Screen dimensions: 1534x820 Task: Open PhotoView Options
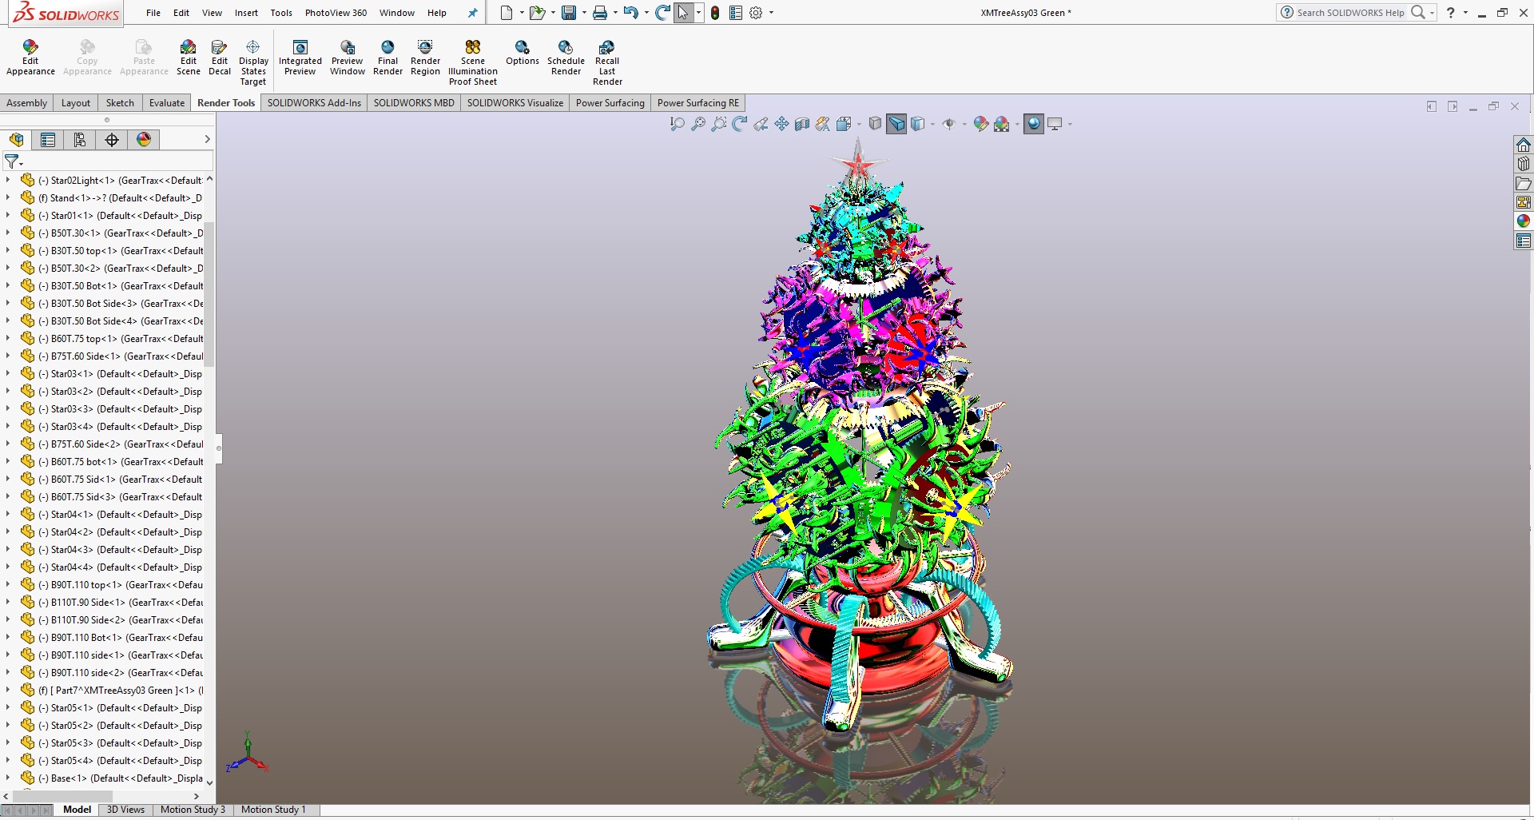523,53
